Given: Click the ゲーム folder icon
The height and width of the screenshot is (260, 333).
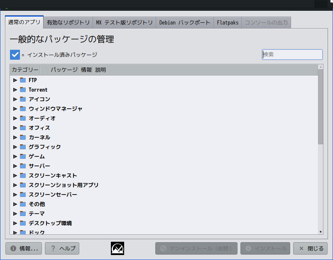Looking at the screenshot, I should click(x=23, y=156).
